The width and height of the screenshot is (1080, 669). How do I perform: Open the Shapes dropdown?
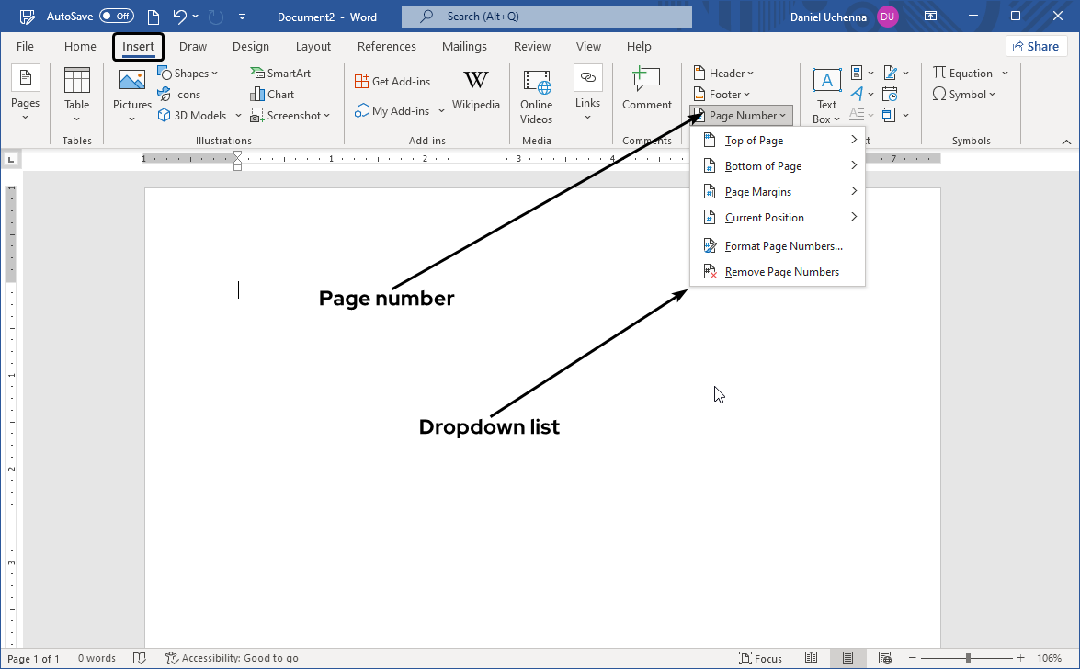pyautogui.click(x=189, y=72)
